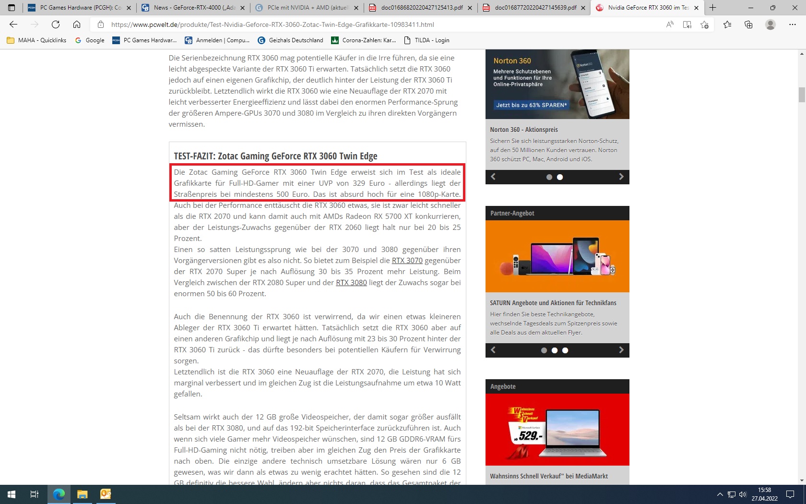Follow the RTX 3080 article link
806x504 pixels.
point(351,283)
